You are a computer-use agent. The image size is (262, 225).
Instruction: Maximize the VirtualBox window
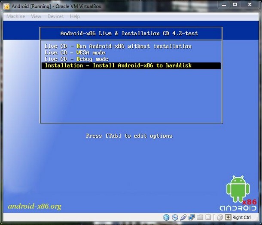click(235, 5)
